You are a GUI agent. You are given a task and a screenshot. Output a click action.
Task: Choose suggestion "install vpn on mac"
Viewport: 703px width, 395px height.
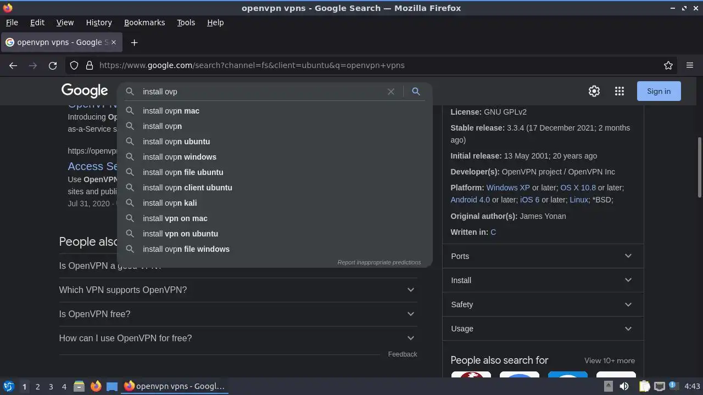[275, 218]
